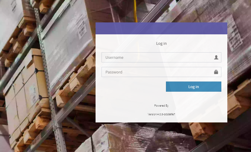Click the purple header bar of login panel
Image resolution: width=251 pixels, height=152 pixels.
click(161, 28)
